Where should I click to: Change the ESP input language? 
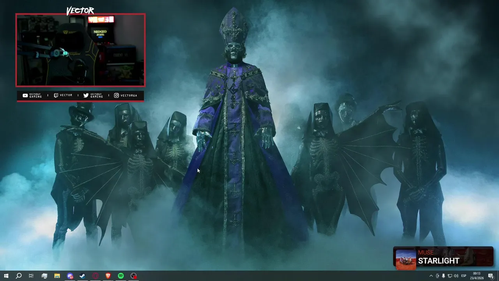pos(464,276)
